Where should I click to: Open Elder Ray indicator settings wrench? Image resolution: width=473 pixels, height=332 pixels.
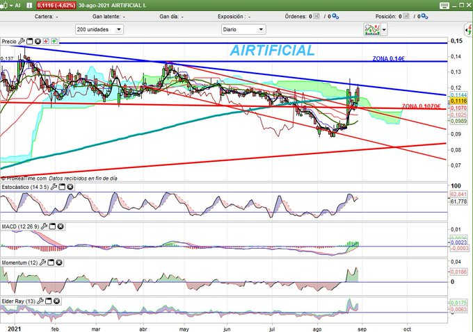click(40, 301)
